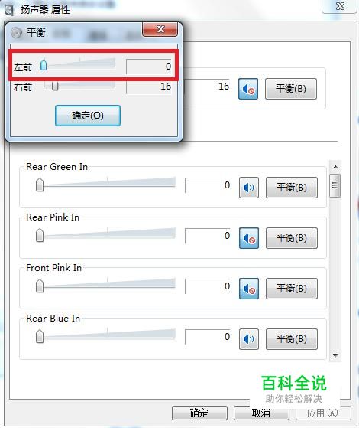359x428 pixels.
Task: Click the 取消 cancel button
Action: (x=261, y=413)
